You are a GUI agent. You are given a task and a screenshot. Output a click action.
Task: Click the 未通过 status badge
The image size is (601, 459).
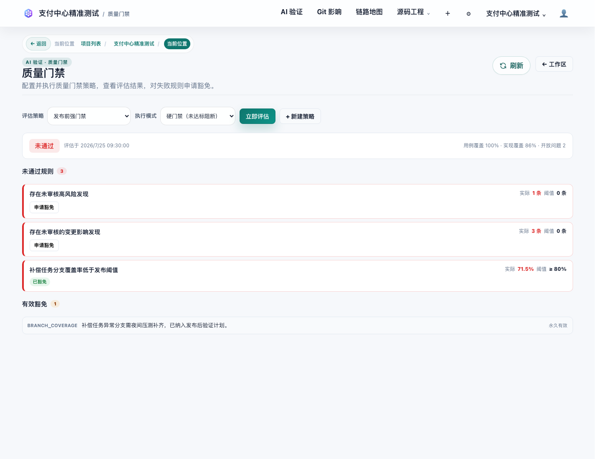click(44, 146)
